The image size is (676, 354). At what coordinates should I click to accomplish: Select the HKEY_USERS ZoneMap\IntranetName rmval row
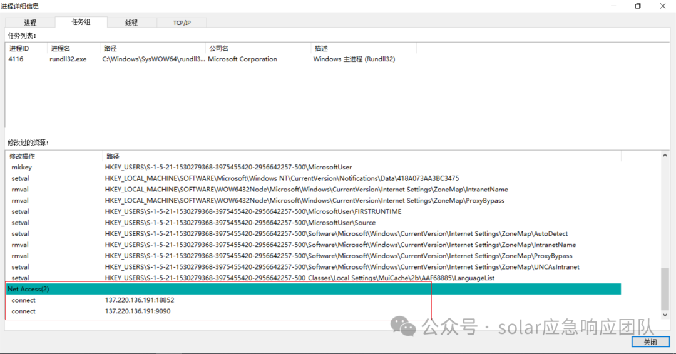pyautogui.click(x=314, y=245)
